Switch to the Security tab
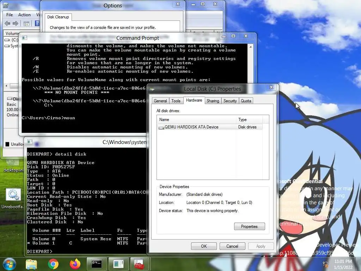The width and height of the screenshot is (361, 271). click(x=230, y=101)
